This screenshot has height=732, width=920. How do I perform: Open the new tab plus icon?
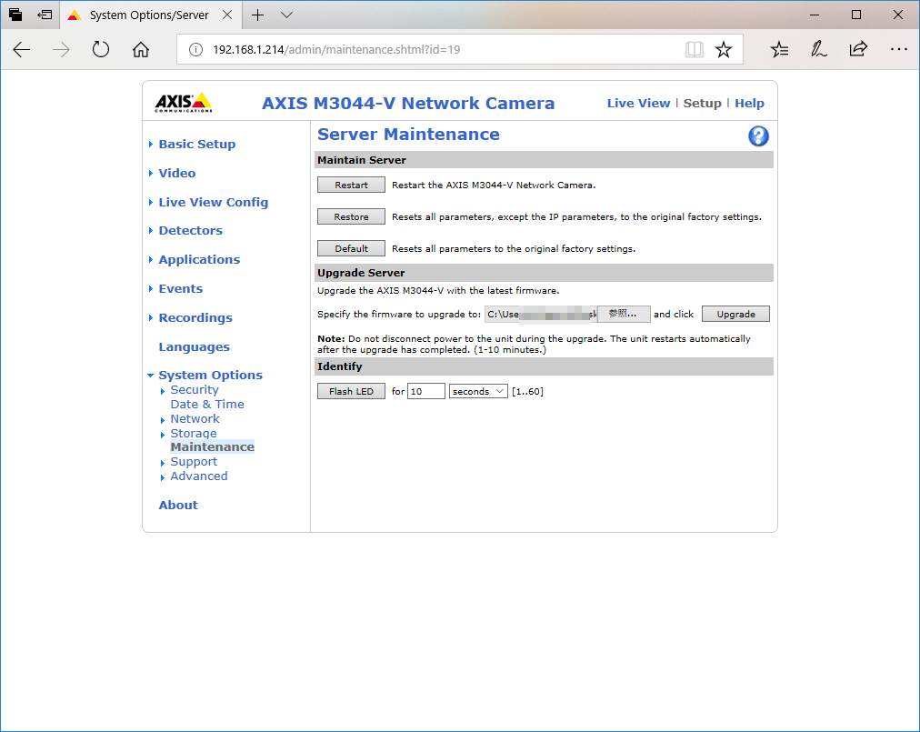[257, 15]
